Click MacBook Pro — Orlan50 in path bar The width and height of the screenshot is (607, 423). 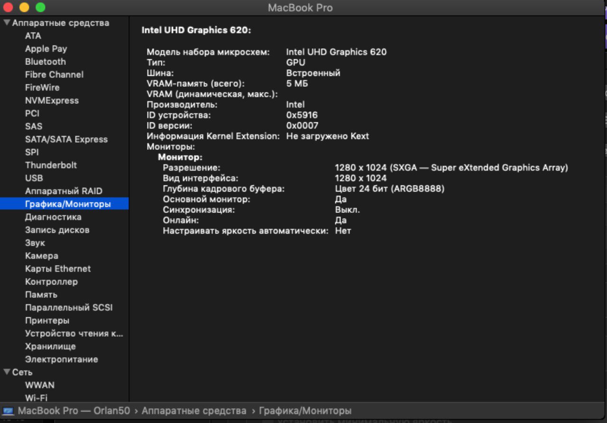coord(74,411)
